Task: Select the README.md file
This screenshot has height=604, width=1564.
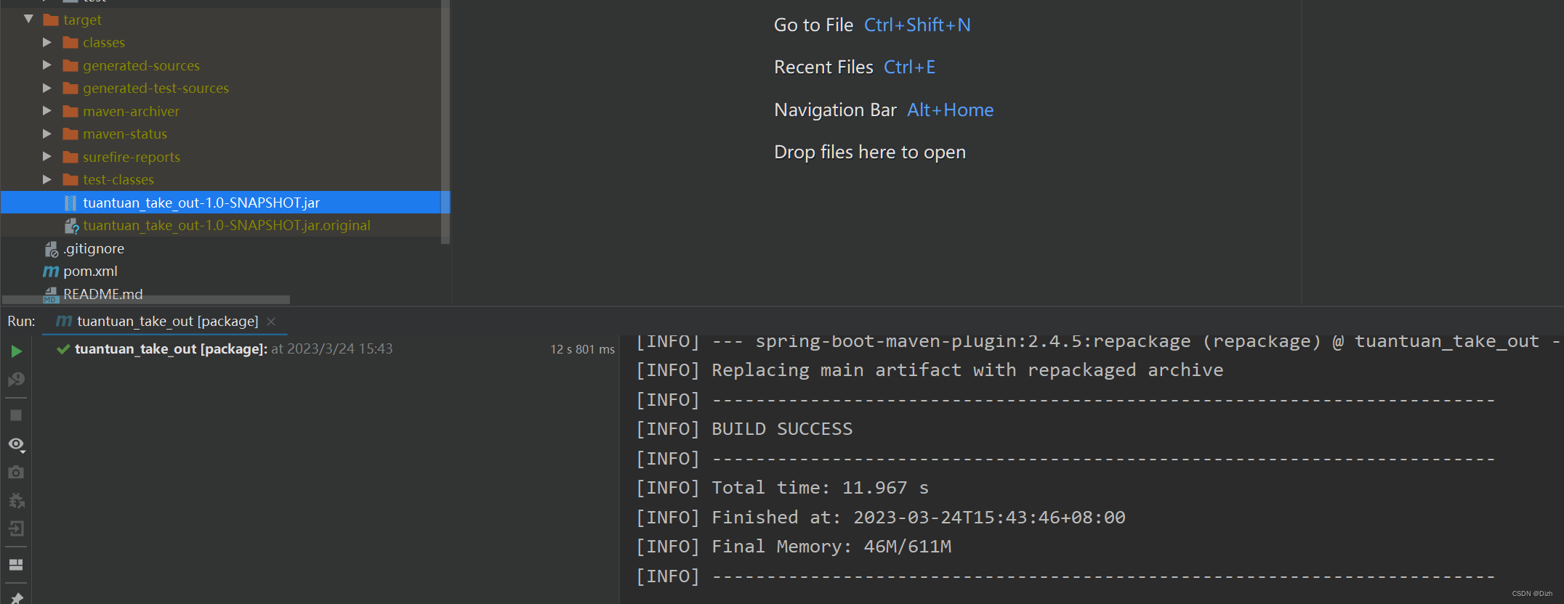Action: [103, 294]
